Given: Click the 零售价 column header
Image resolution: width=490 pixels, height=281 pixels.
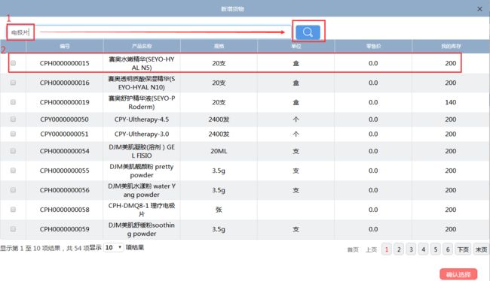Looking at the screenshot, I should tap(373, 46).
